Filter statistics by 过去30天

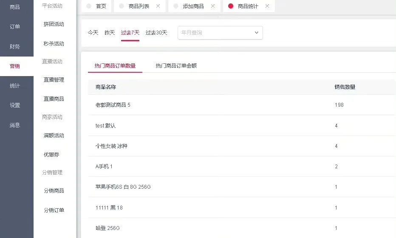156,33
